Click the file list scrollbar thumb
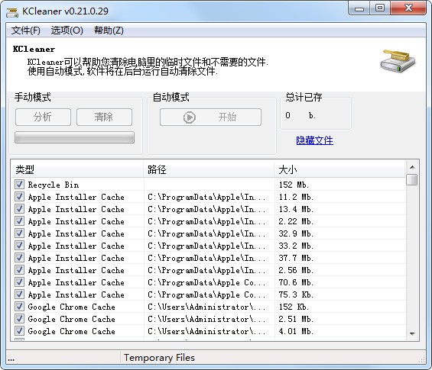Screen dimensions: 432x370 (412, 179)
